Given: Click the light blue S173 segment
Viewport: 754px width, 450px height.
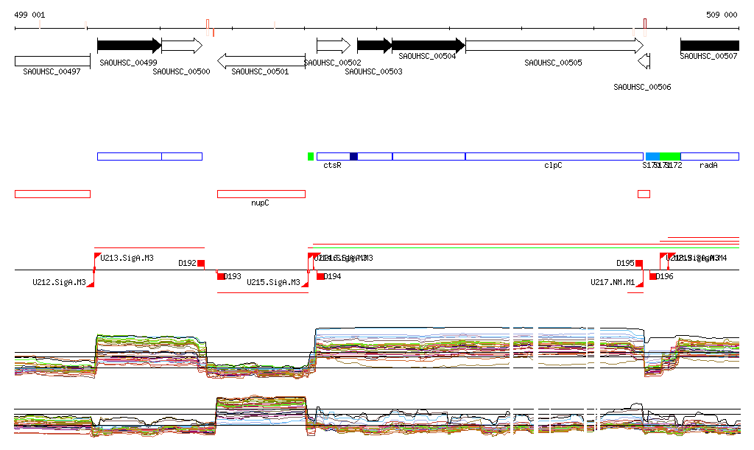Looking at the screenshot, I should click(x=652, y=156).
